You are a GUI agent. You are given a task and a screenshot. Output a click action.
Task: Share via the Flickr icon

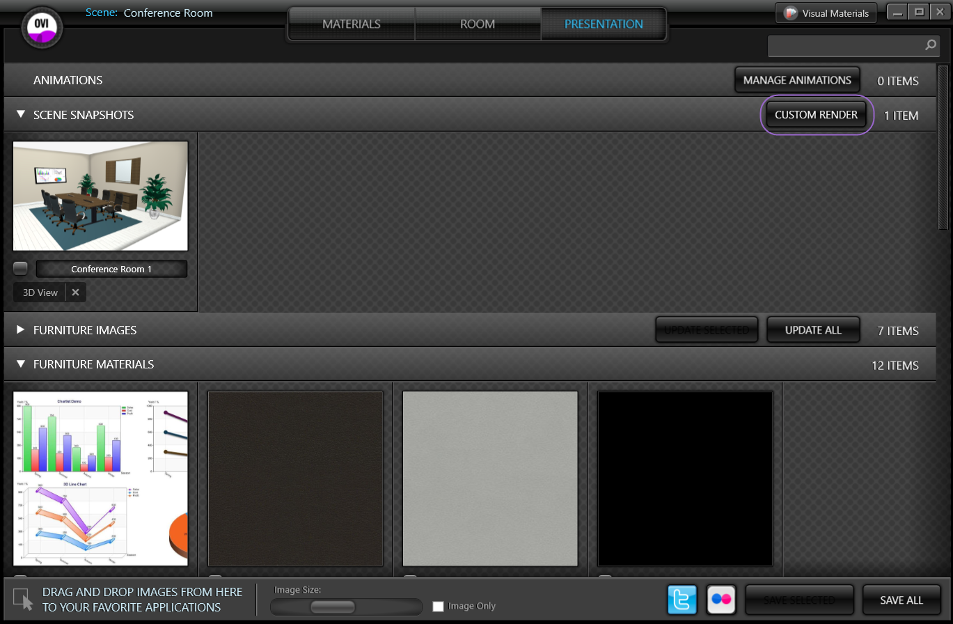721,600
